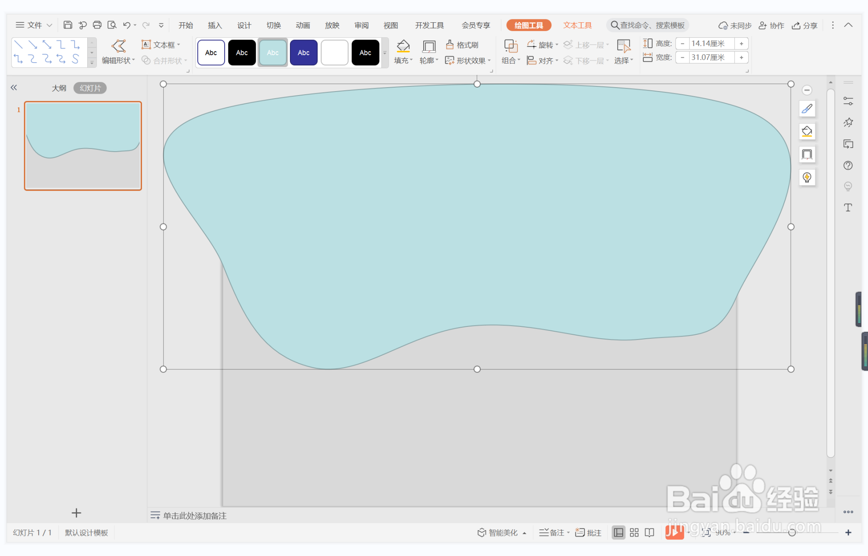Click the lightbulb icon beside the shape
Viewport: 868px width, 556px height.
(807, 177)
